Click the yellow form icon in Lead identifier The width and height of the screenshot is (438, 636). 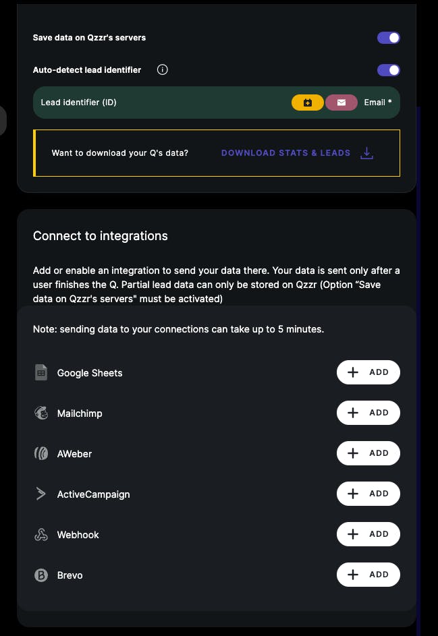click(x=308, y=103)
